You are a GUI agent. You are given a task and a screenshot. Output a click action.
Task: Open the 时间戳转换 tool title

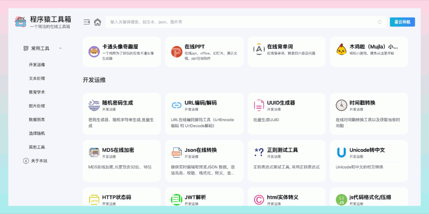click(363, 103)
